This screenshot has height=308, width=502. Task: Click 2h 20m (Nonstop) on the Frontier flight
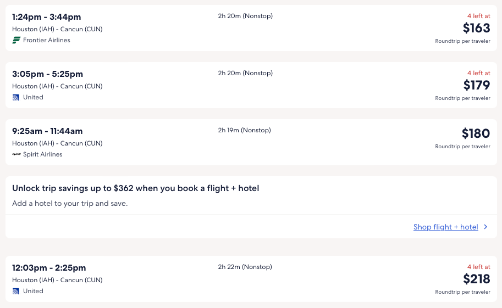pyautogui.click(x=245, y=16)
